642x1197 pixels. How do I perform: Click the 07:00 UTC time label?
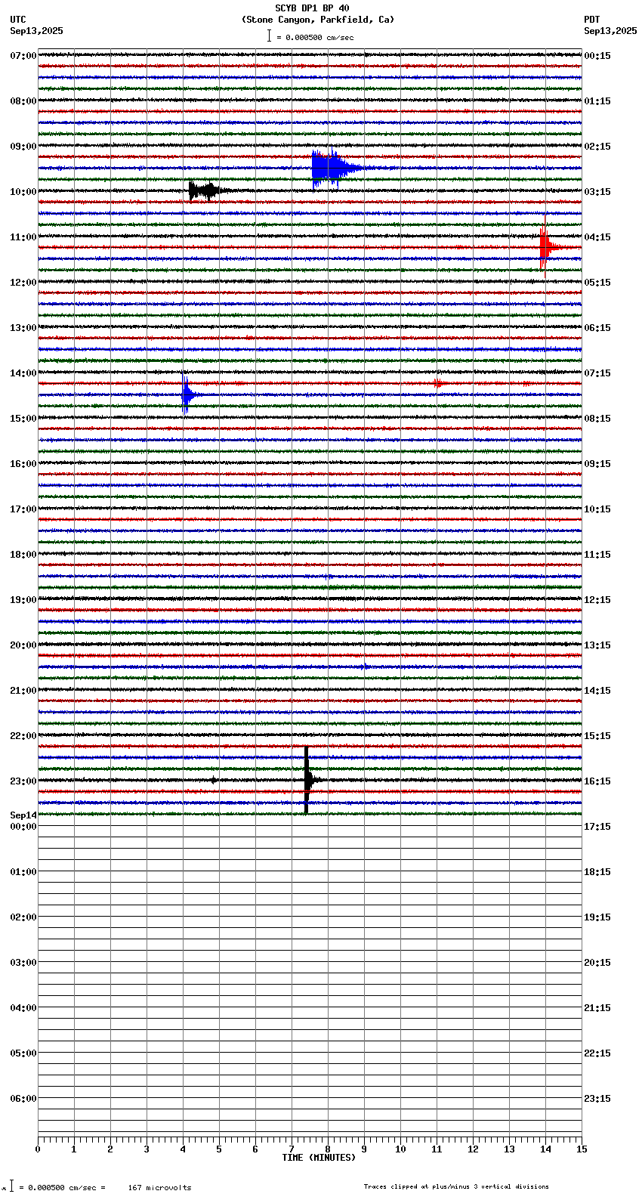point(23,55)
